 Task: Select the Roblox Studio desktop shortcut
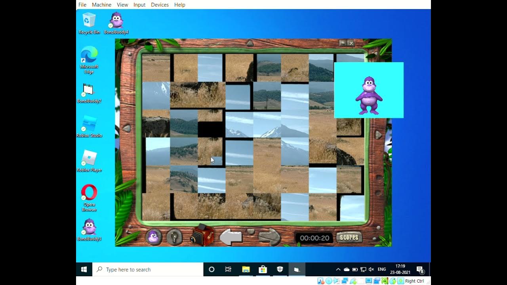point(89,127)
